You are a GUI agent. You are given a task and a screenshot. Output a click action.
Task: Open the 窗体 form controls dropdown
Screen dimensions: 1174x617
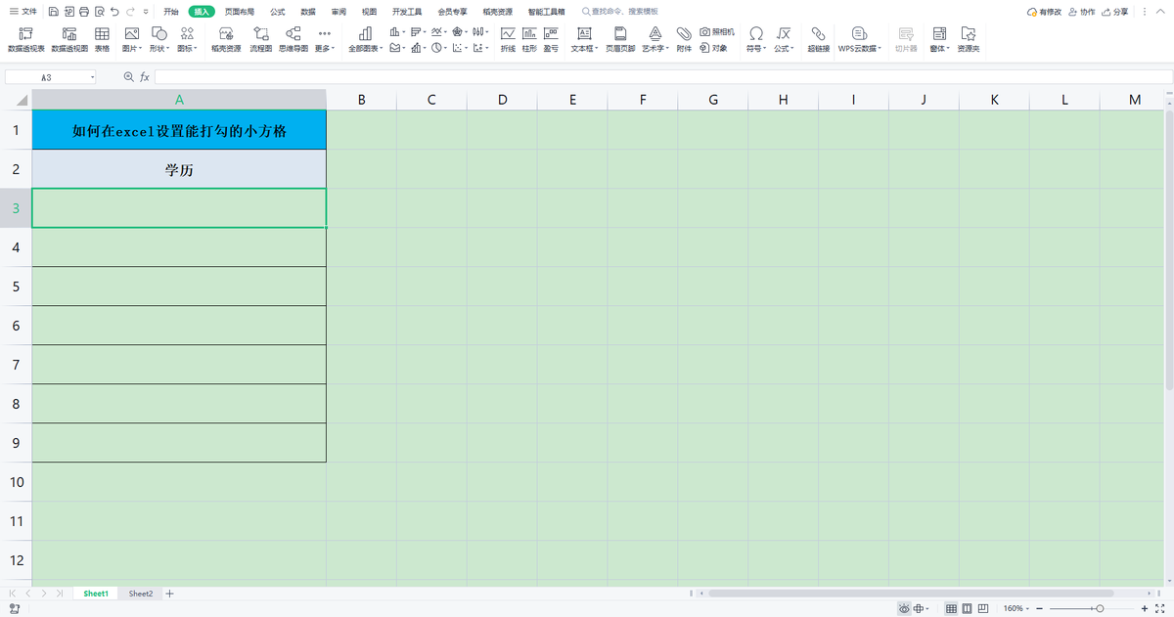(x=940, y=39)
